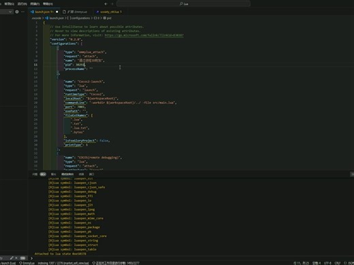Open the 输出 output panel tab
This screenshot has height=265, width=354.
(53, 174)
